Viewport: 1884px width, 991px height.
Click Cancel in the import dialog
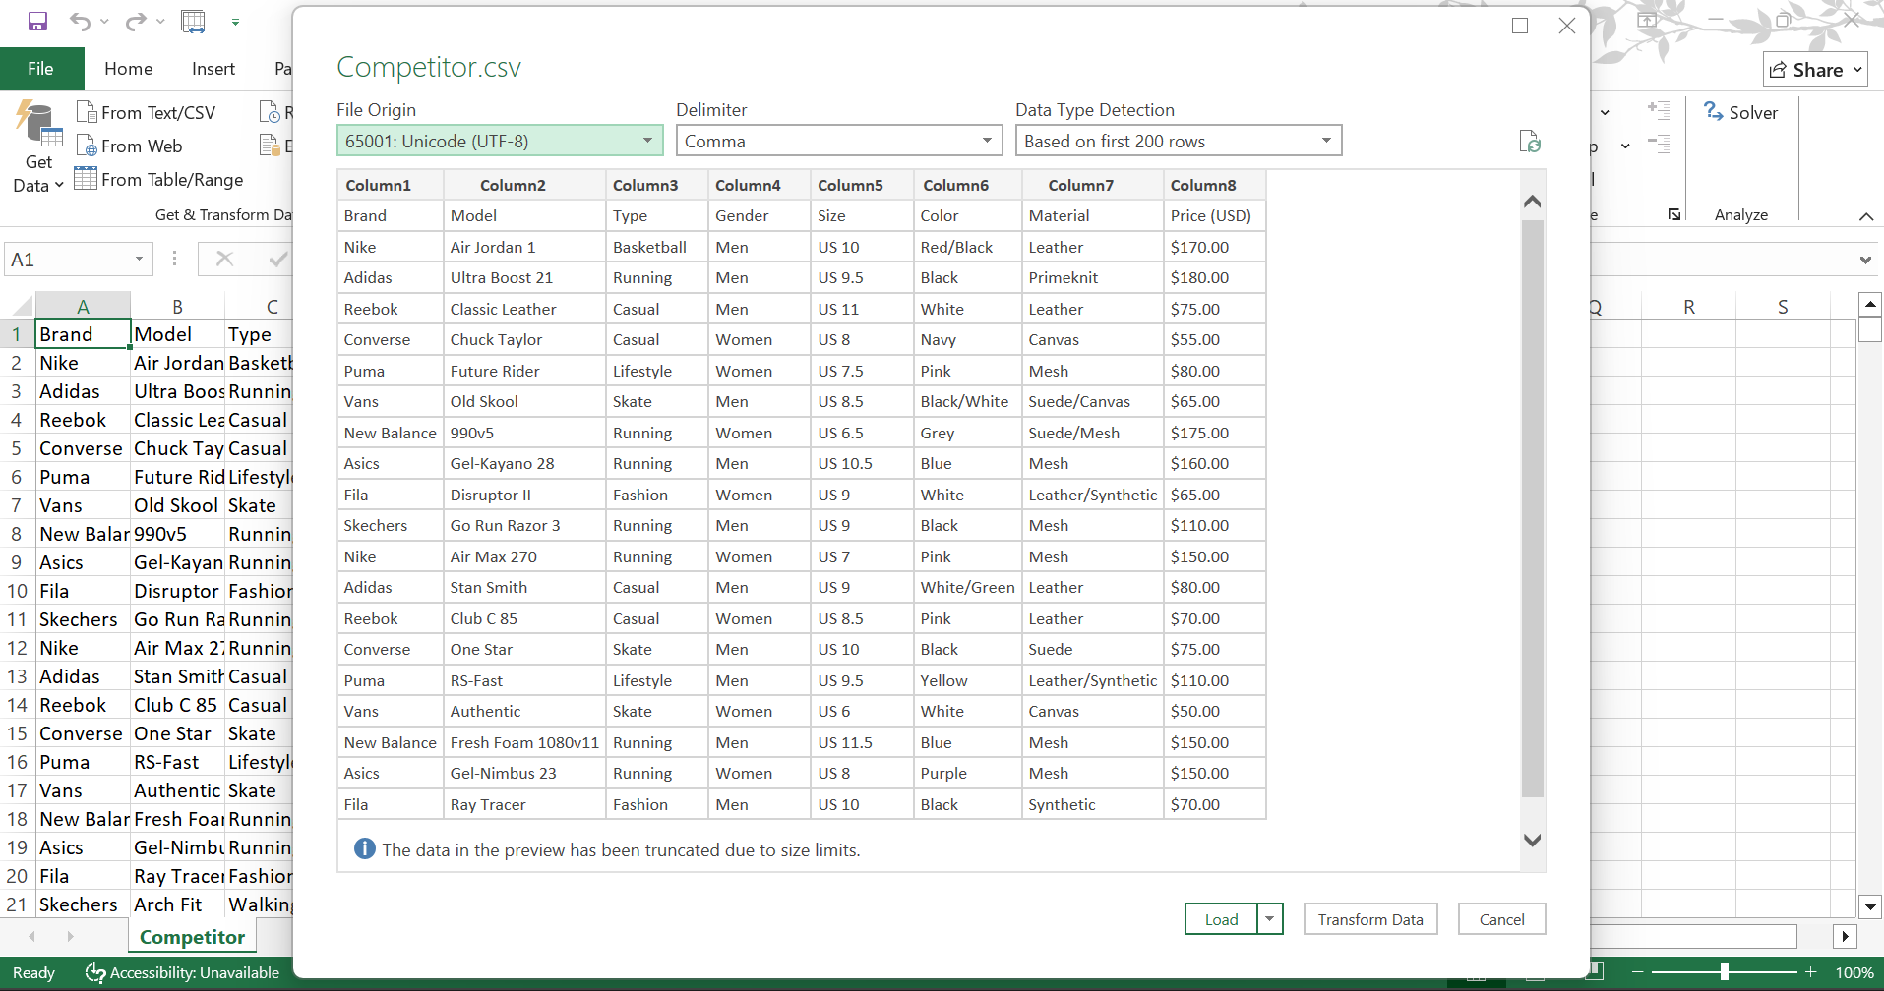pyautogui.click(x=1501, y=919)
